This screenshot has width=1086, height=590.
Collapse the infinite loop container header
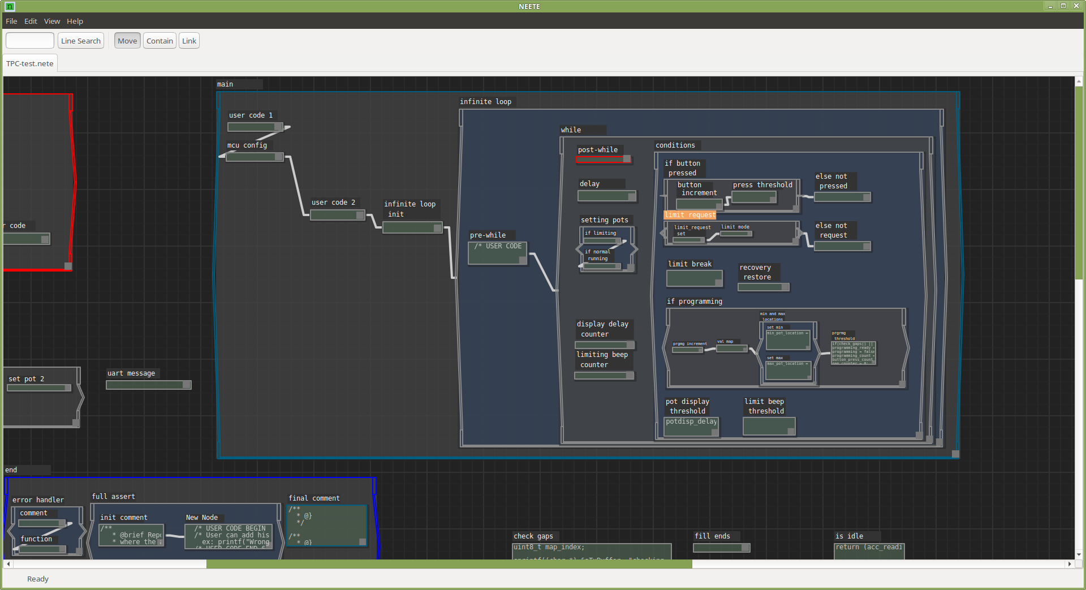point(485,102)
